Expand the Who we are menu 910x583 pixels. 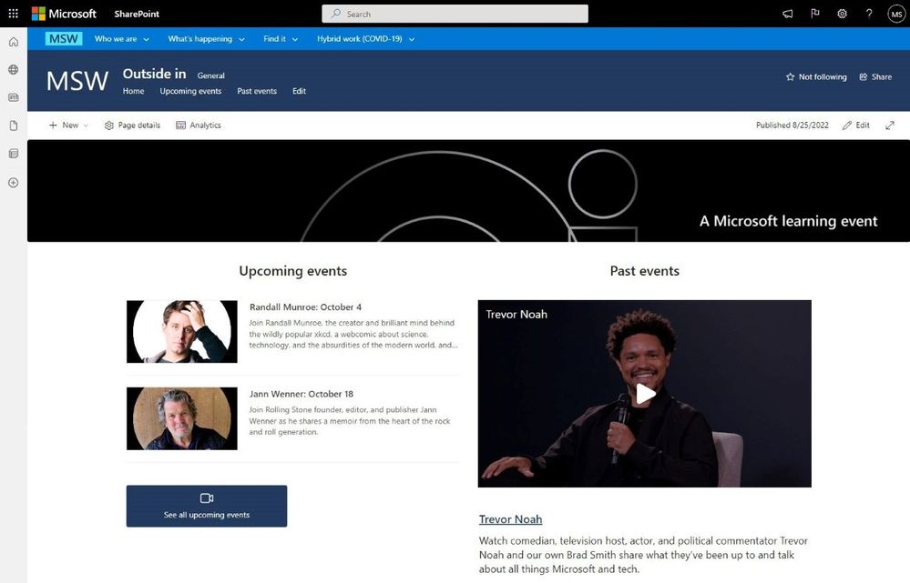[122, 39]
